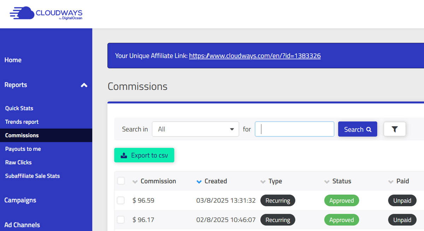Go to Home in the sidebar
Image resolution: width=424 pixels, height=231 pixels.
pos(13,60)
